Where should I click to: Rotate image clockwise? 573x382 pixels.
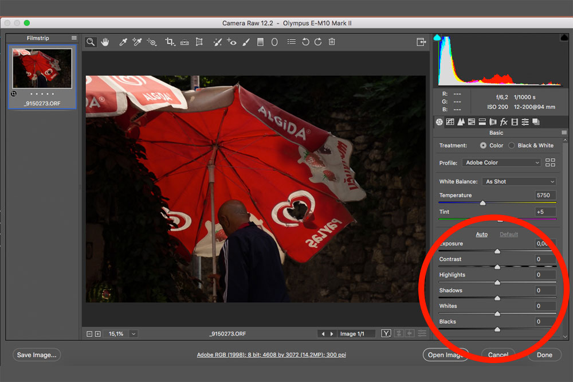318,42
